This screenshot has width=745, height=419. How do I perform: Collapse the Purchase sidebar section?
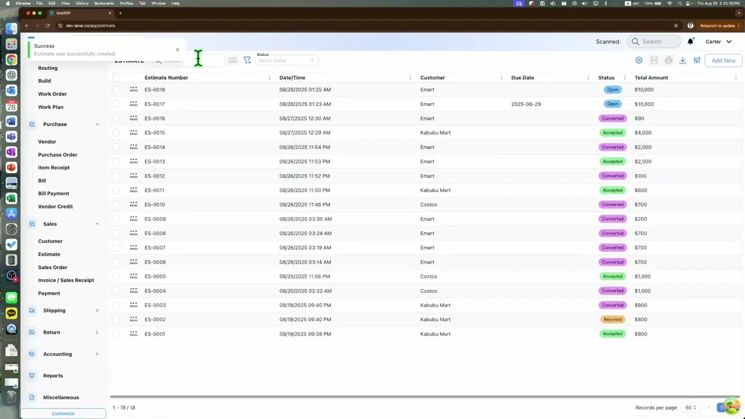[97, 125]
